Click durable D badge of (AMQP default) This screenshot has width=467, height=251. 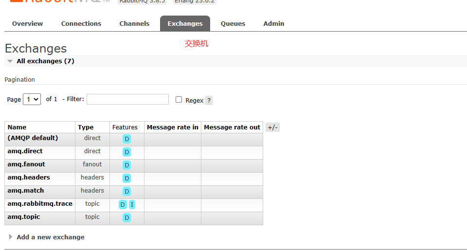pyautogui.click(x=126, y=139)
